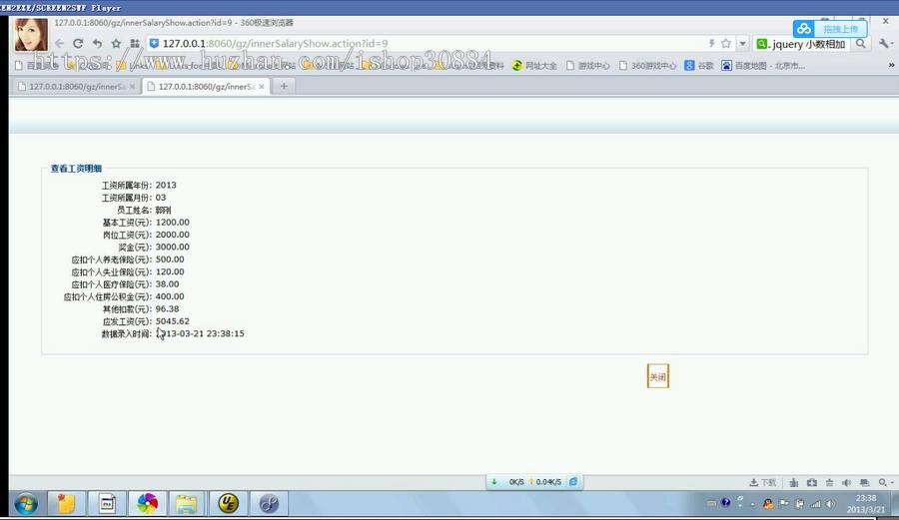Click the trash cleanup icon in status bar
899x520 pixels.
(830, 483)
